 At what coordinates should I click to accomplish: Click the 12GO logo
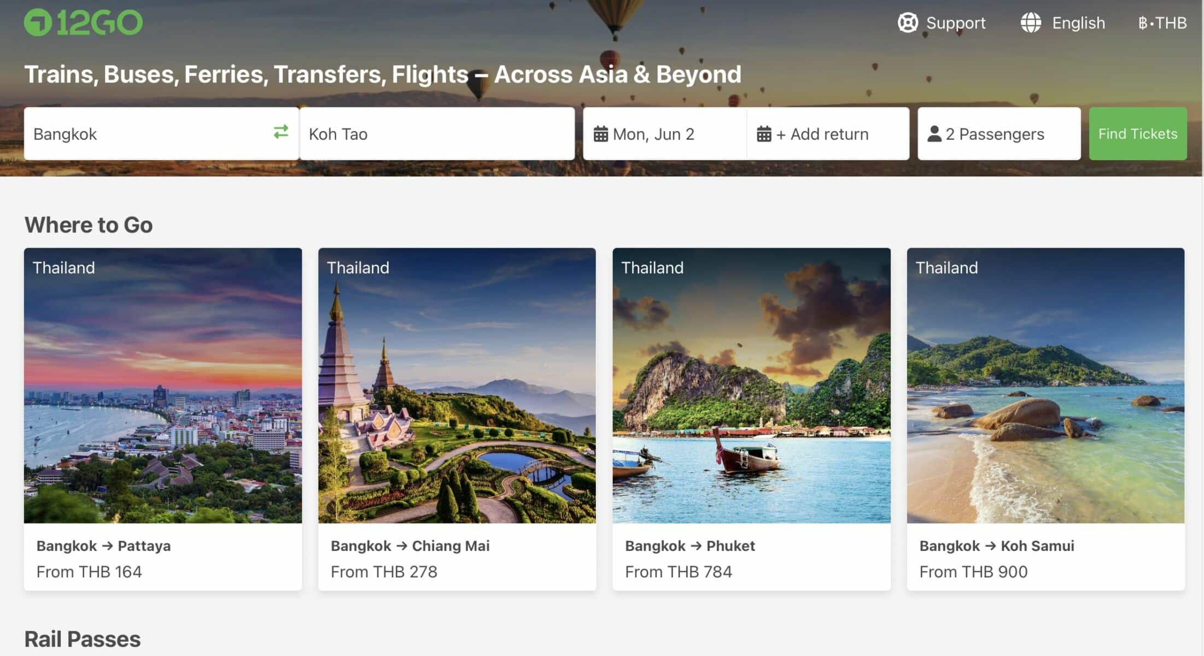coord(83,23)
